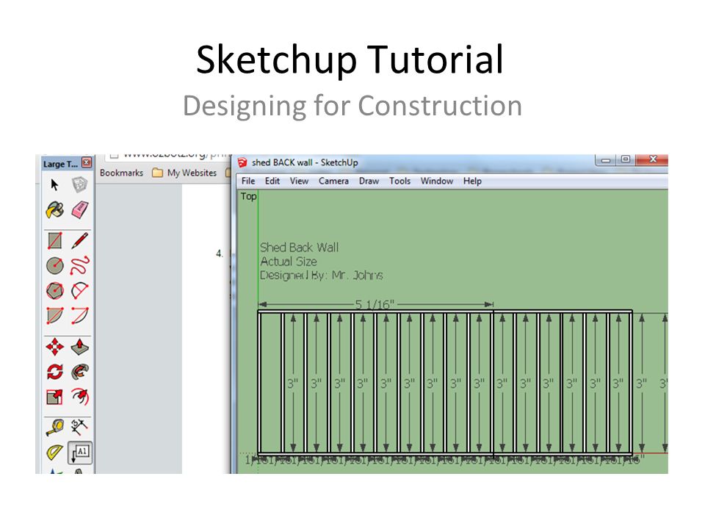Choose the Push/Pull tool
The image size is (705, 529).
79,347
